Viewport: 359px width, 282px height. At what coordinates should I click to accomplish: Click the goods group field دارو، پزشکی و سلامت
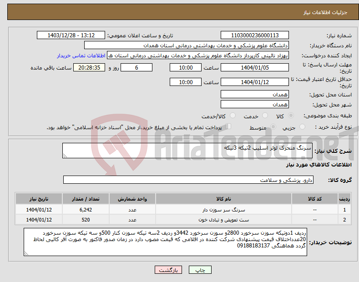(x=188, y=180)
